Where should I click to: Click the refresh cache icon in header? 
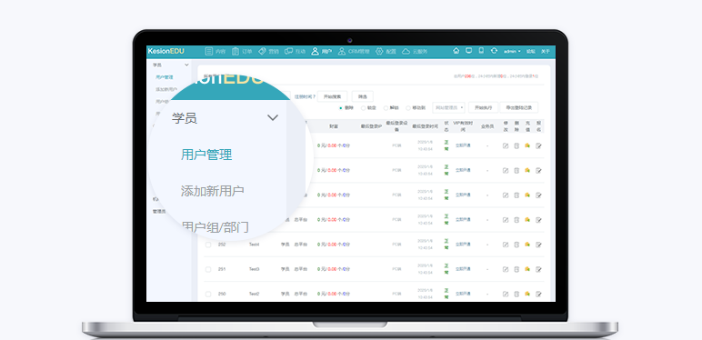click(x=494, y=51)
